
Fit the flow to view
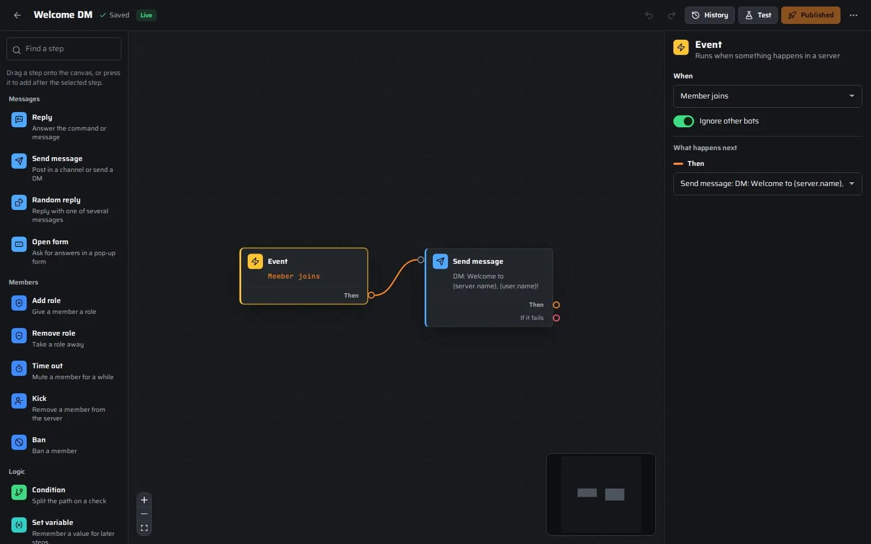(x=144, y=528)
